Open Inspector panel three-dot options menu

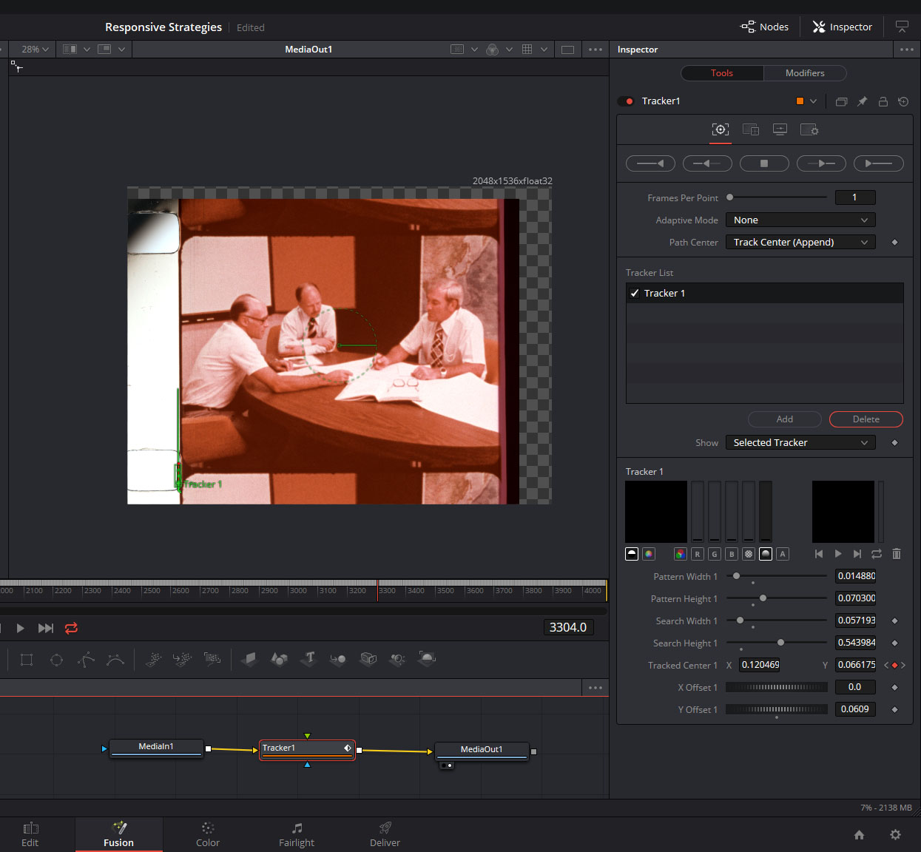tap(907, 50)
